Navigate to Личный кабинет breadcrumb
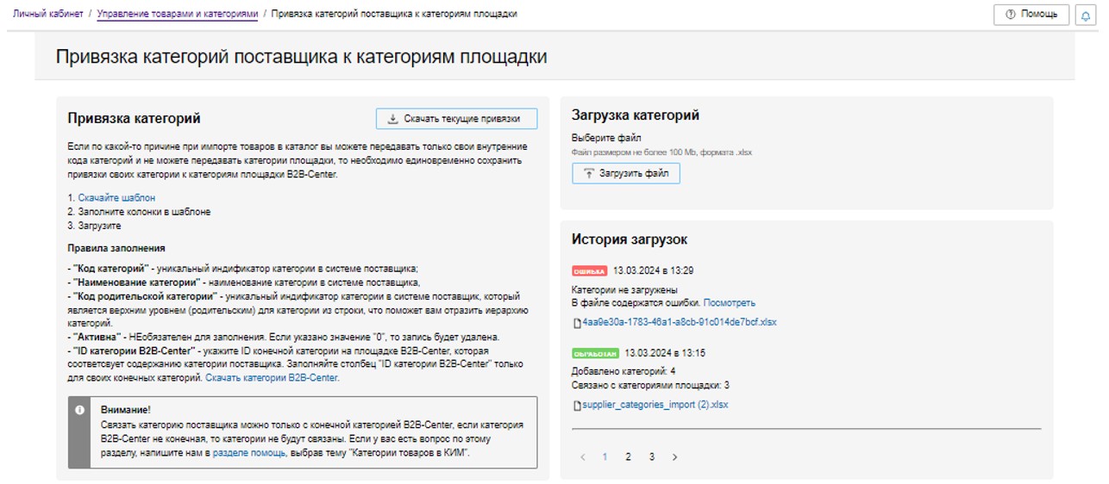This screenshot has width=1109, height=484. (47, 15)
